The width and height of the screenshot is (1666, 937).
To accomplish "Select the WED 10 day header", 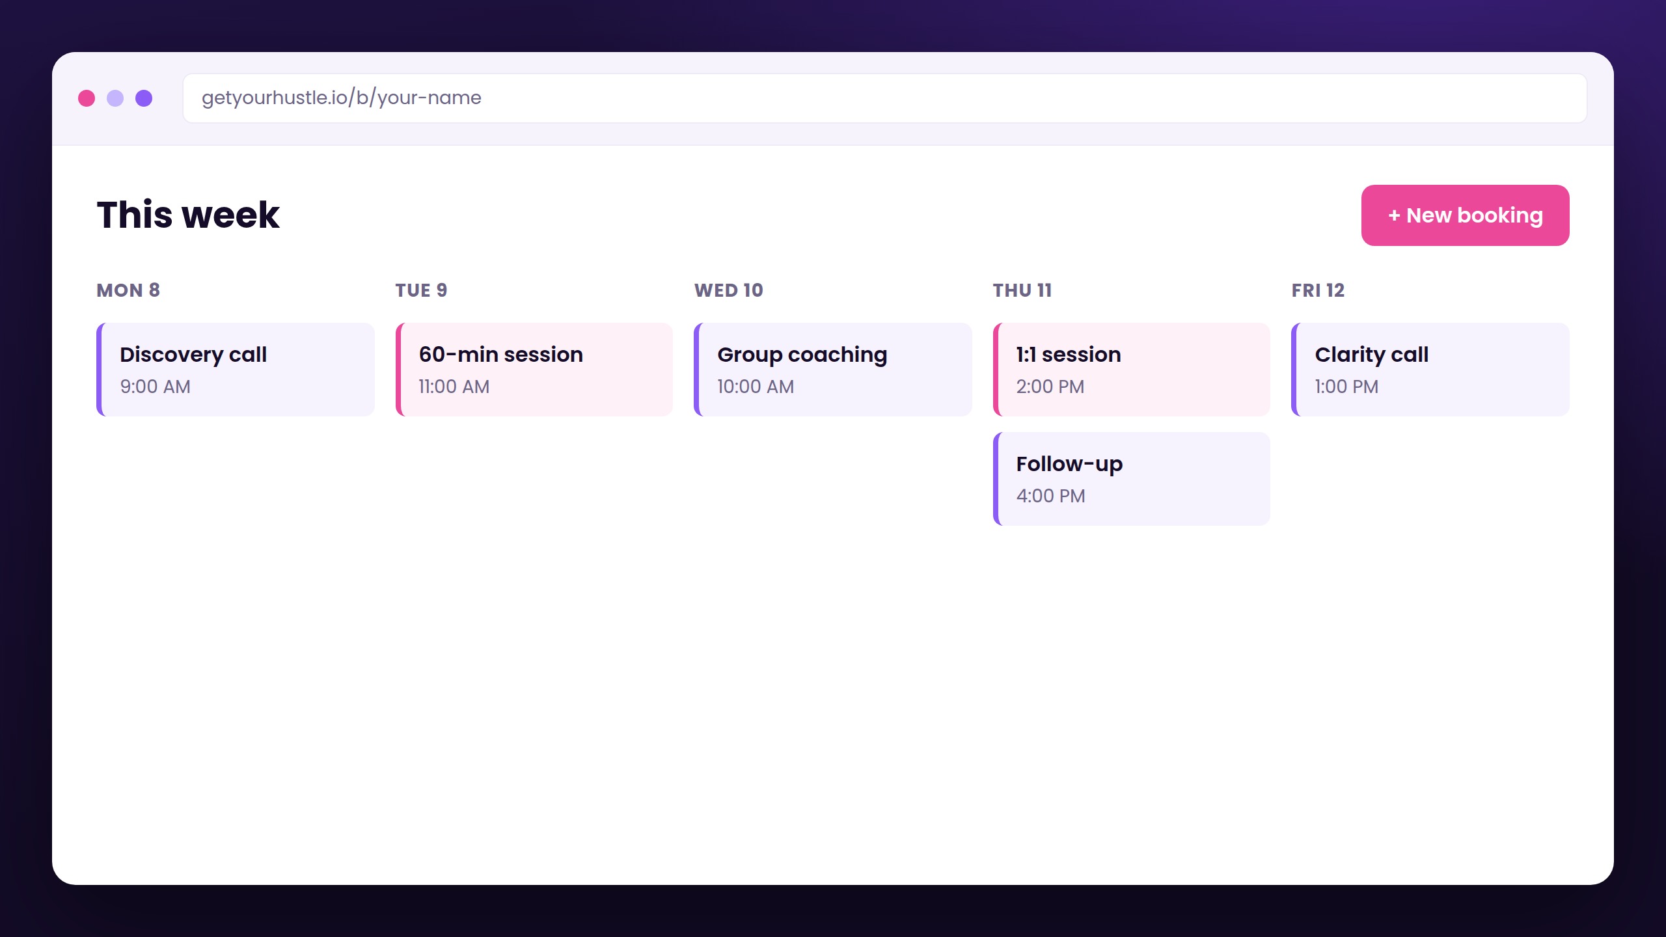I will click(728, 290).
